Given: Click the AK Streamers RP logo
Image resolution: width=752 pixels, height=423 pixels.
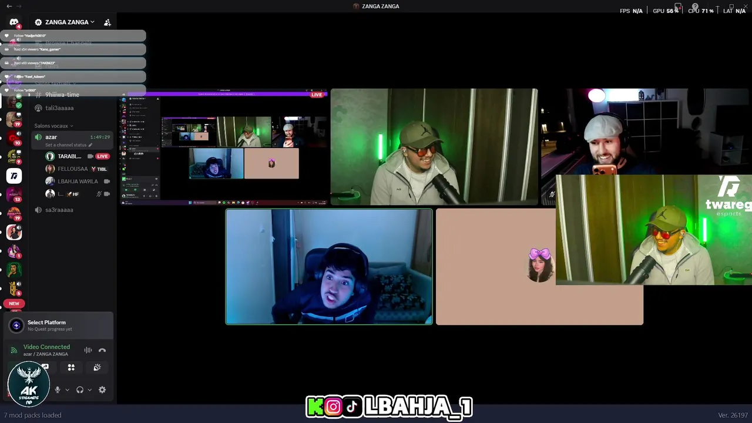Looking at the screenshot, I should pos(28,385).
